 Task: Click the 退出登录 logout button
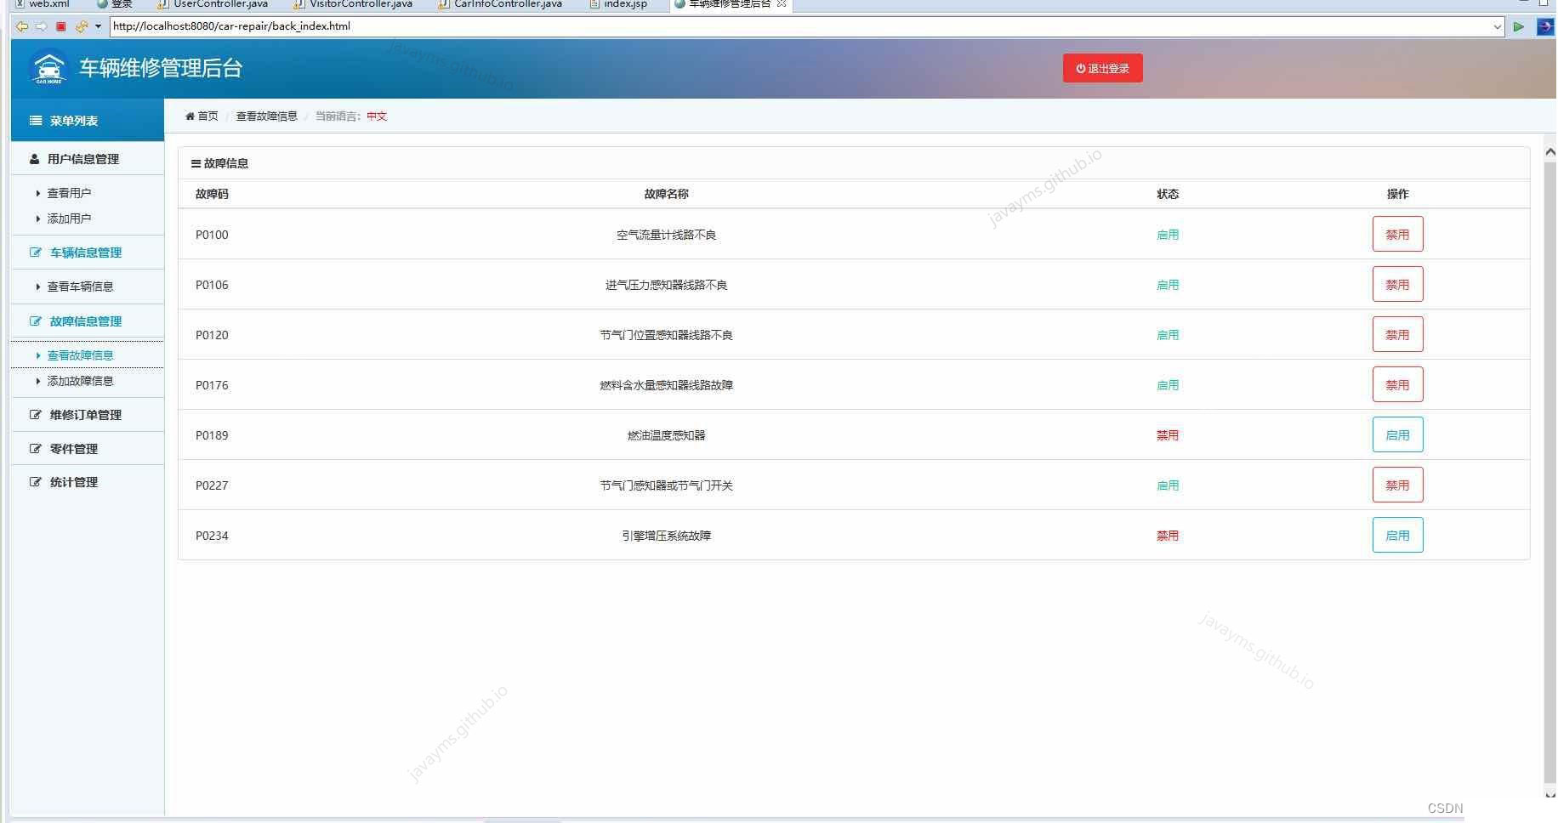tap(1102, 68)
